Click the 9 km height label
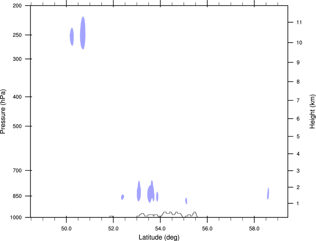 (x=298, y=63)
